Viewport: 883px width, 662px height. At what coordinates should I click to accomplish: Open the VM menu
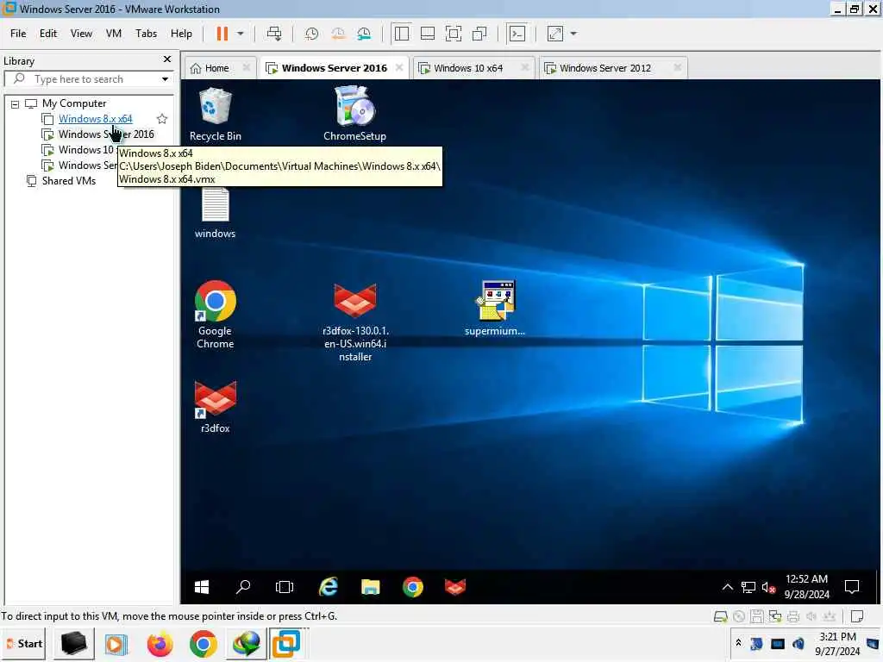pos(114,34)
